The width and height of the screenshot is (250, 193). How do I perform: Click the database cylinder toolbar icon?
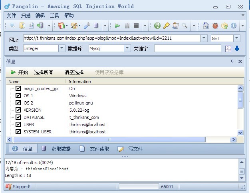coord(96,26)
